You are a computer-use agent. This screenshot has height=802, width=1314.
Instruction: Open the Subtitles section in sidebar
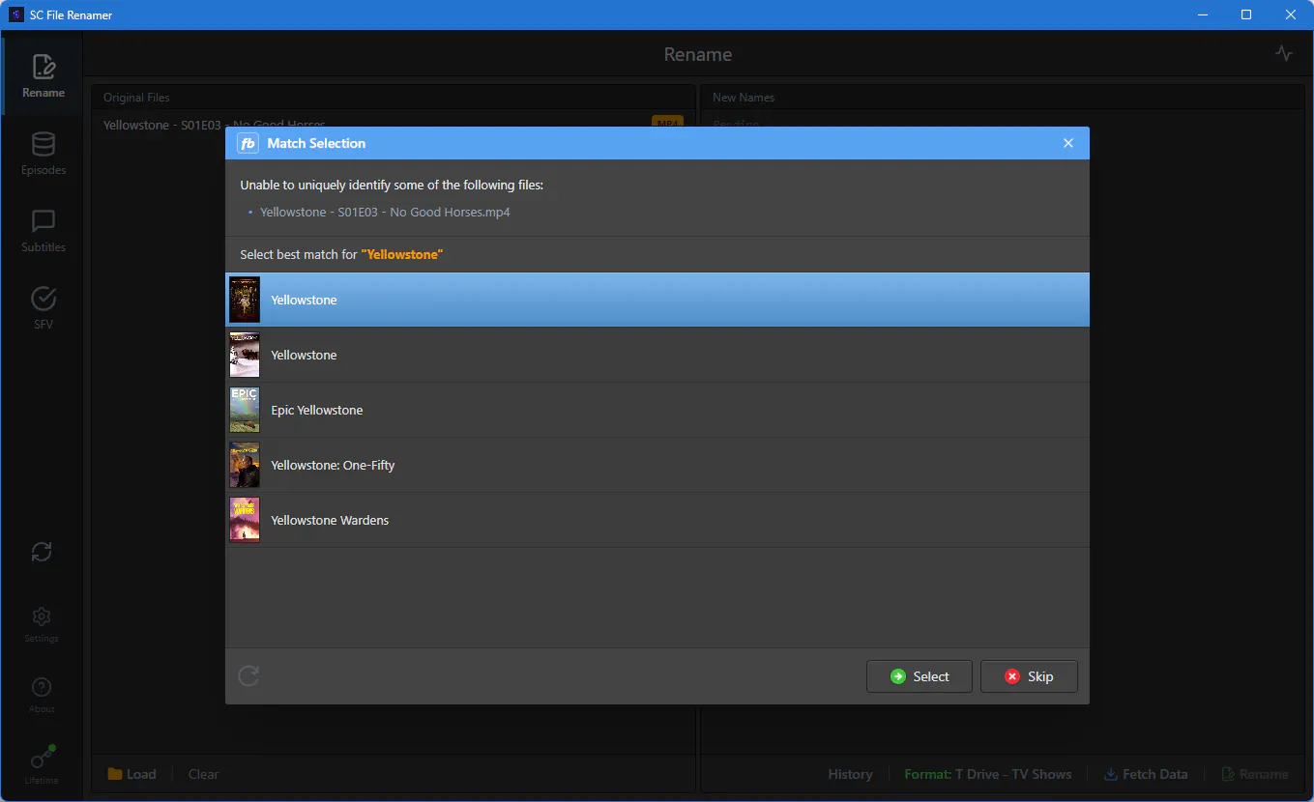[43, 231]
